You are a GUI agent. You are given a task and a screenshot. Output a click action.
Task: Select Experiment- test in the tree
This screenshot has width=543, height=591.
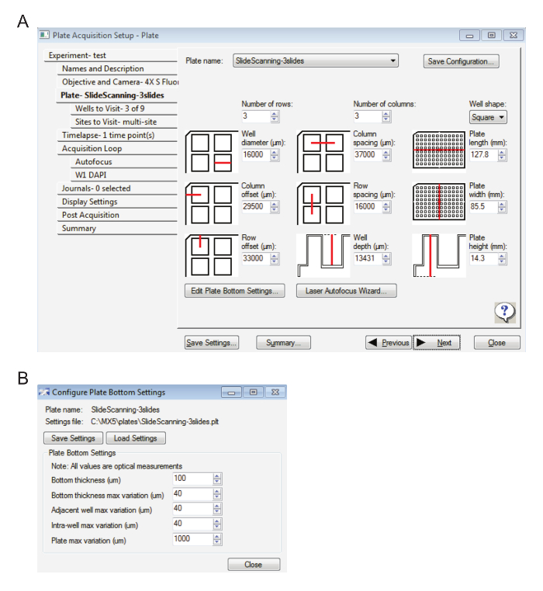[x=110, y=55]
